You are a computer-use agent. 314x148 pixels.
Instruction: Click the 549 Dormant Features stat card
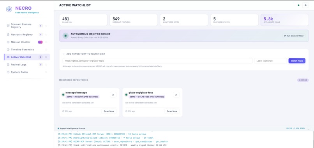point(134,20)
